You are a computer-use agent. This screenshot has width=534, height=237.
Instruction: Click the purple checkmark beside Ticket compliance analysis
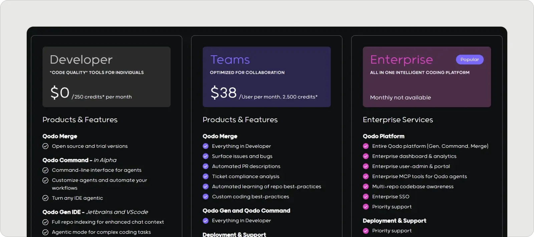[x=206, y=176]
